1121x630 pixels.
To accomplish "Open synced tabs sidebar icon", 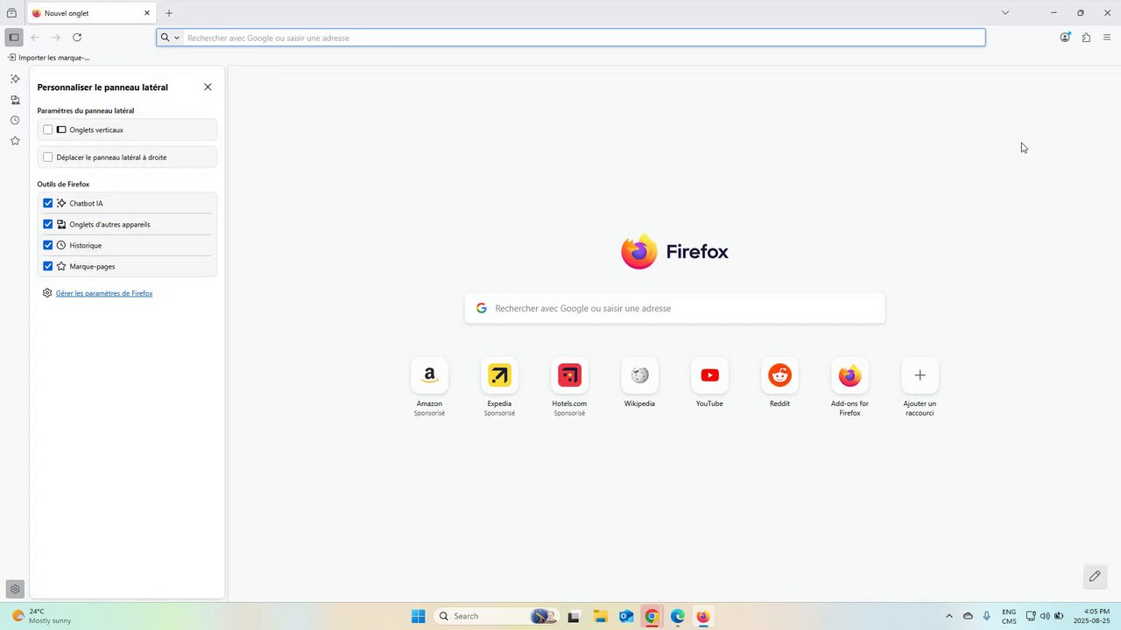I will [x=15, y=100].
